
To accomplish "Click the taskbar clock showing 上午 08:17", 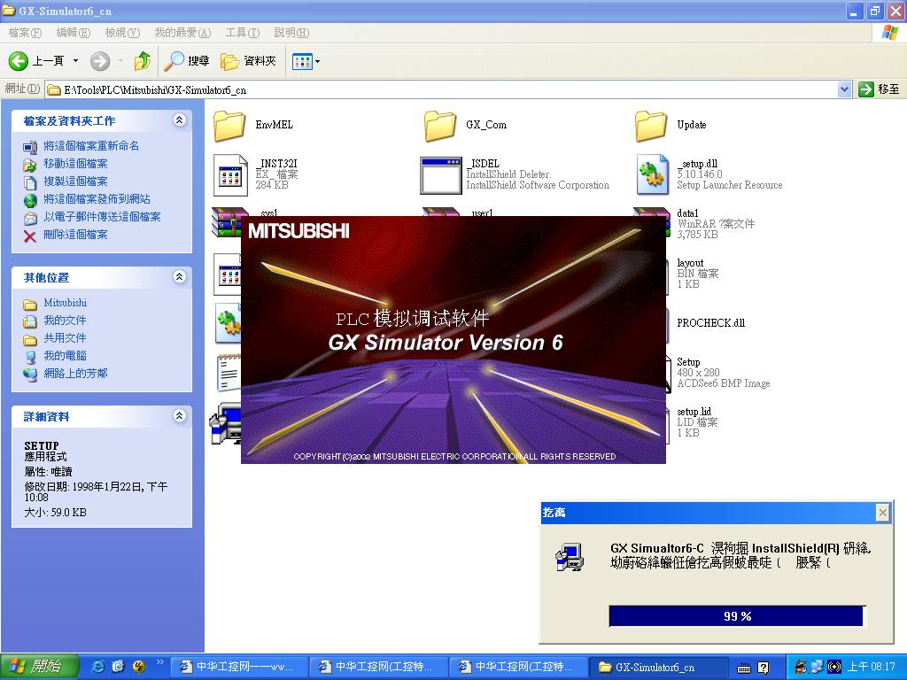I will point(872,668).
